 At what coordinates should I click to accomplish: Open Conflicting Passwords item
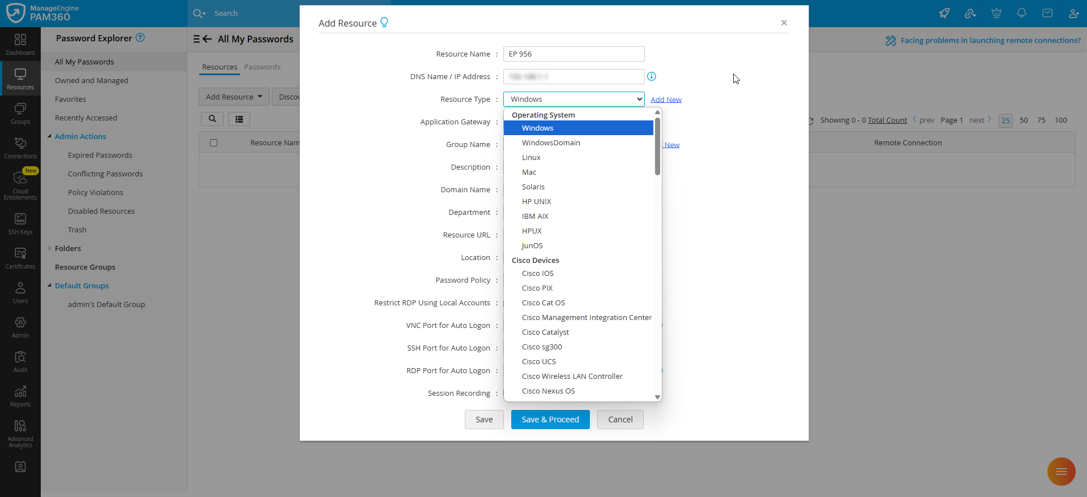tap(105, 174)
